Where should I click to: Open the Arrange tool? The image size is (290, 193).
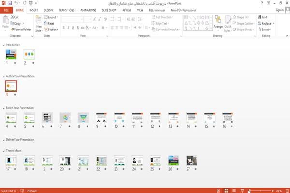tap(218, 23)
